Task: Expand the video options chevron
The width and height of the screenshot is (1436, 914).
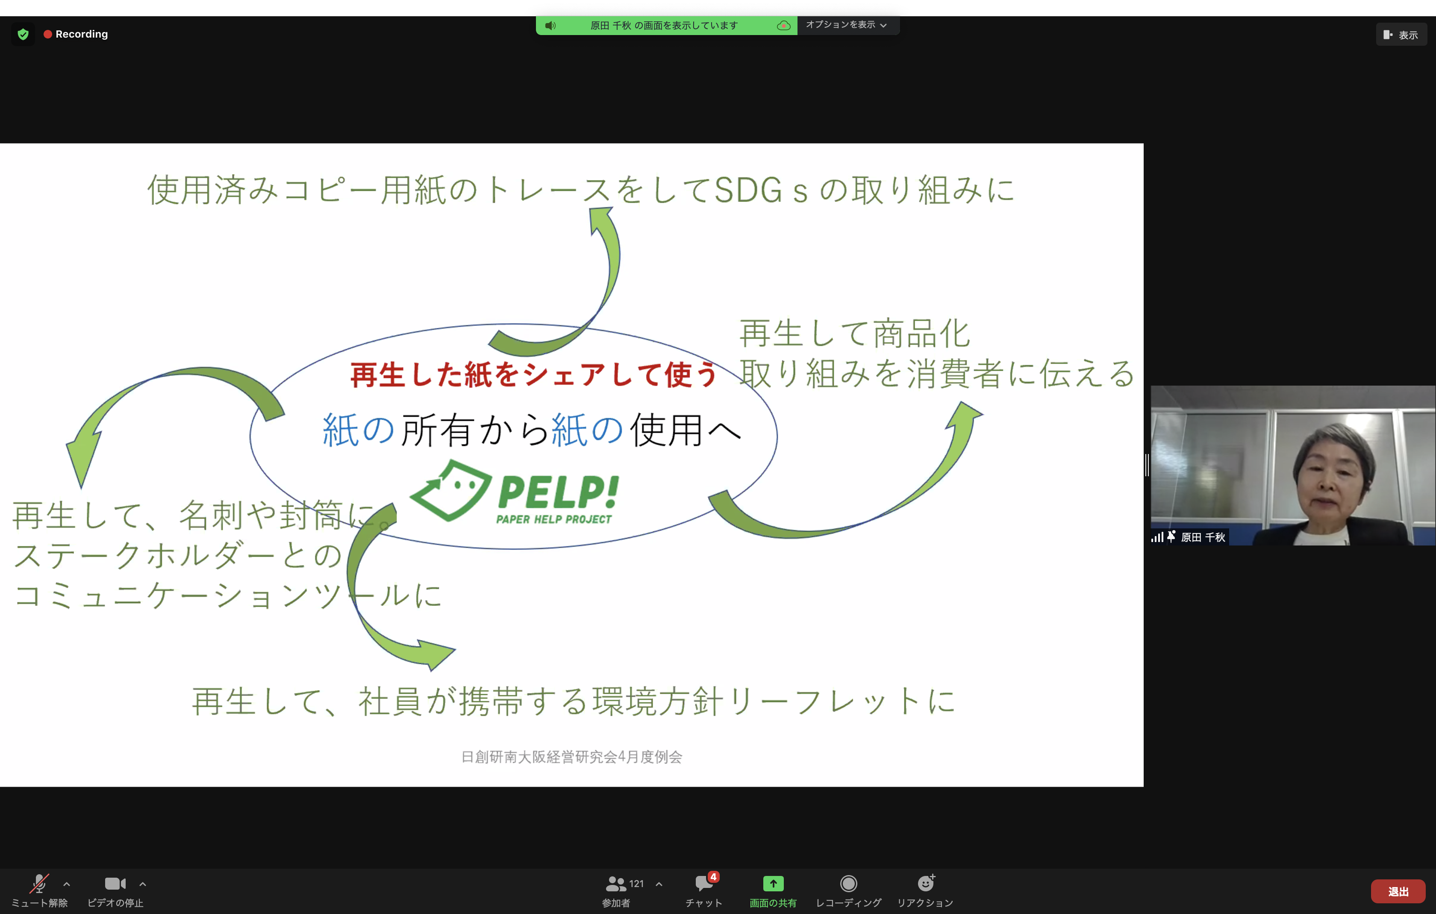Action: coord(142,884)
